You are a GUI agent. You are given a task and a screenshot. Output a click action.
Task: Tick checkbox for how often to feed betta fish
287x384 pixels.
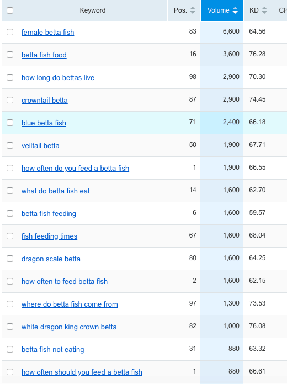(10, 281)
